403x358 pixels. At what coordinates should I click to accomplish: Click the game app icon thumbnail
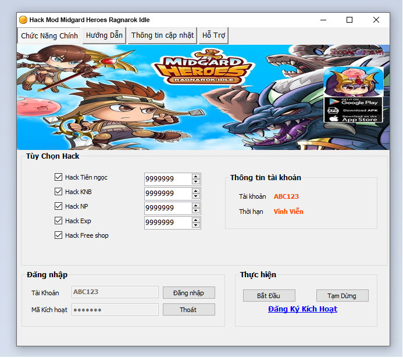[354, 82]
